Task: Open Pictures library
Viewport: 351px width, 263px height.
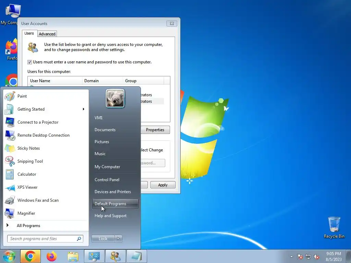Action: (115, 142)
